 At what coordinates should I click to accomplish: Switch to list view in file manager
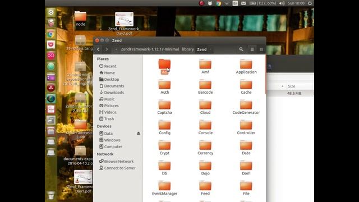(252, 49)
